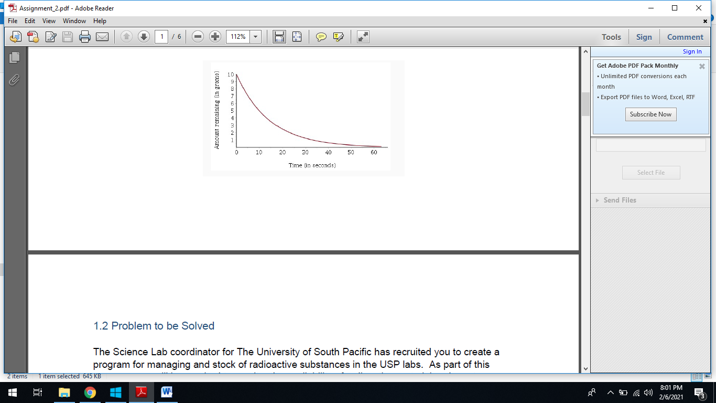Screen dimensions: 716x403
Task: Click the page number input field
Action: coord(161,37)
